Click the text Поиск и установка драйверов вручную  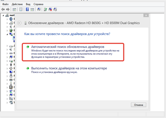click(x=54, y=72)
